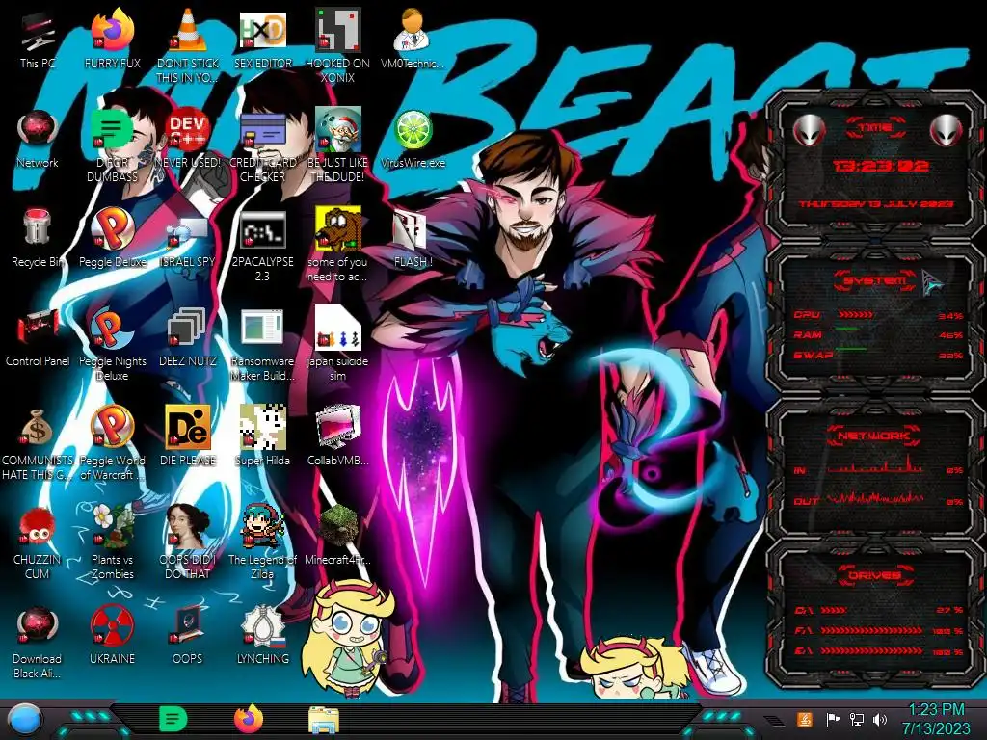
Task: Click the UKRAINE radiation symbol icon
Action: tap(112, 636)
